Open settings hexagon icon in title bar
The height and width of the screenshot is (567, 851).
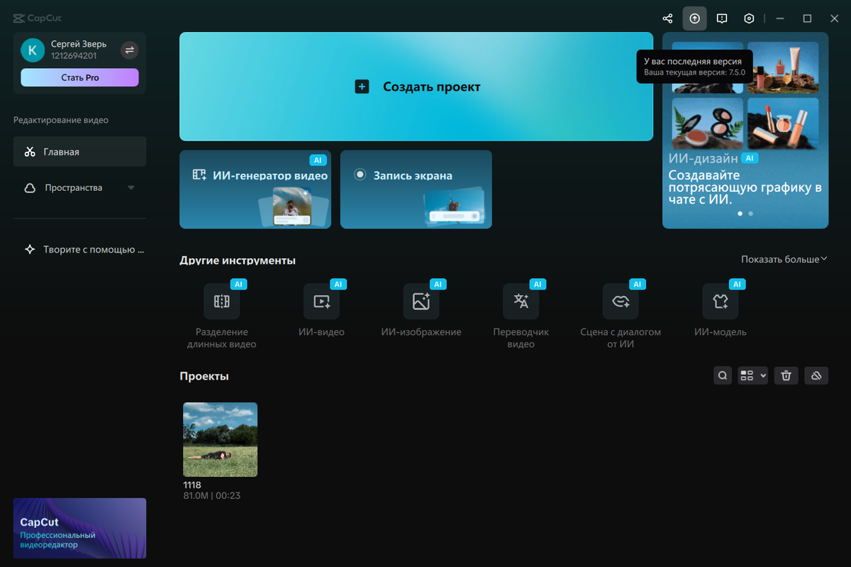(749, 18)
